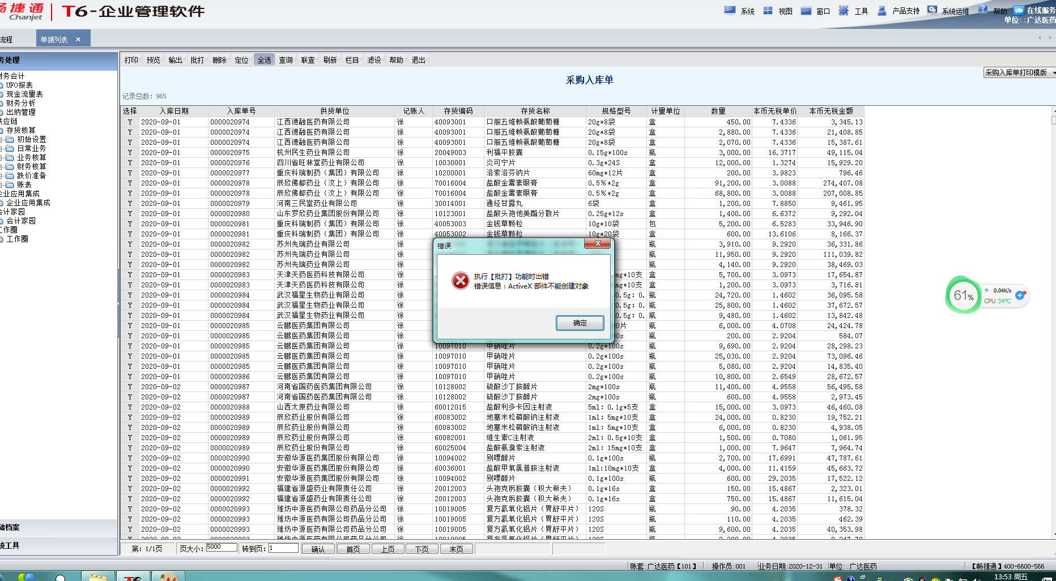Close the 错误 dialog with its red X

coord(598,243)
